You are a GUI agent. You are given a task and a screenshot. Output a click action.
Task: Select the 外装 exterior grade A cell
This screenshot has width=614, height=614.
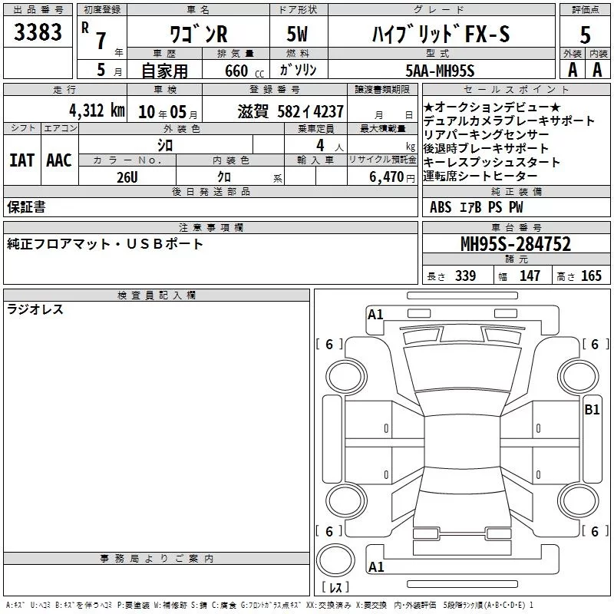[x=571, y=69]
